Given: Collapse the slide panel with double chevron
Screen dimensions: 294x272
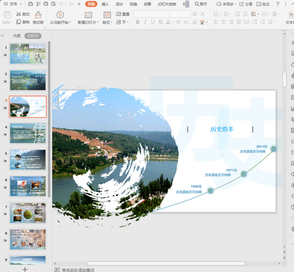Looking at the screenshot, I should 2,36.
